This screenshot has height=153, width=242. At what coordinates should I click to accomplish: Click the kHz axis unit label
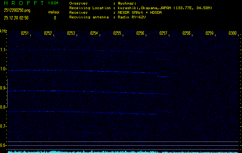(x=3, y=31)
